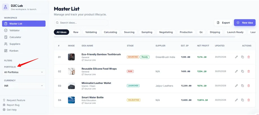The height and width of the screenshot is (115, 259).
Task: Filter ideas by Sourcing stage tab
Action: (129, 32)
